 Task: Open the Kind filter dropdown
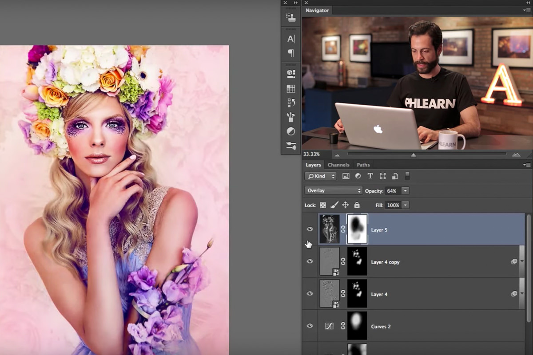[x=321, y=176]
